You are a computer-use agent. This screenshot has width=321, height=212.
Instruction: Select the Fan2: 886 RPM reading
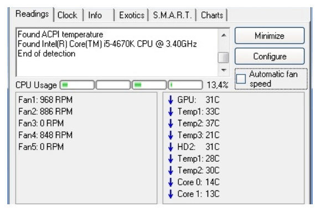(x=45, y=112)
